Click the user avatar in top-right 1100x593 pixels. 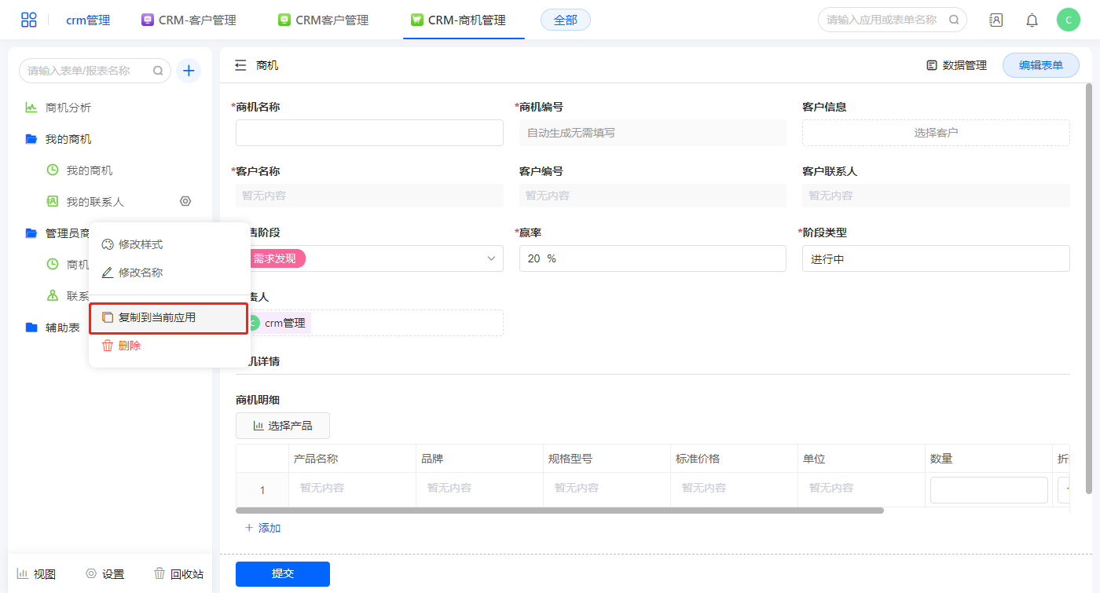pos(1068,20)
